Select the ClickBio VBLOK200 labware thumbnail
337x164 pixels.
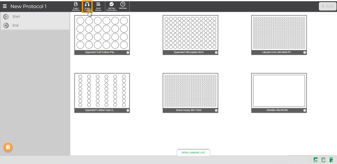(279, 93)
